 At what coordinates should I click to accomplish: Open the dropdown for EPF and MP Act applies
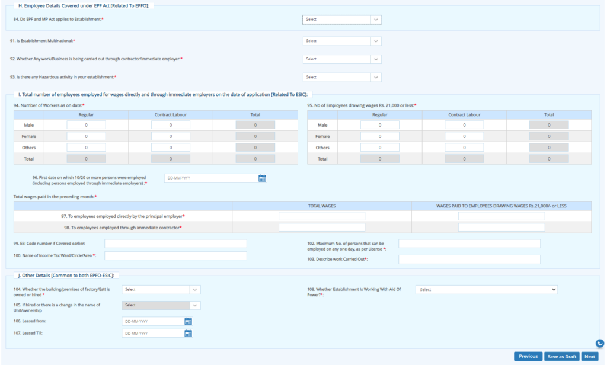[x=342, y=19]
